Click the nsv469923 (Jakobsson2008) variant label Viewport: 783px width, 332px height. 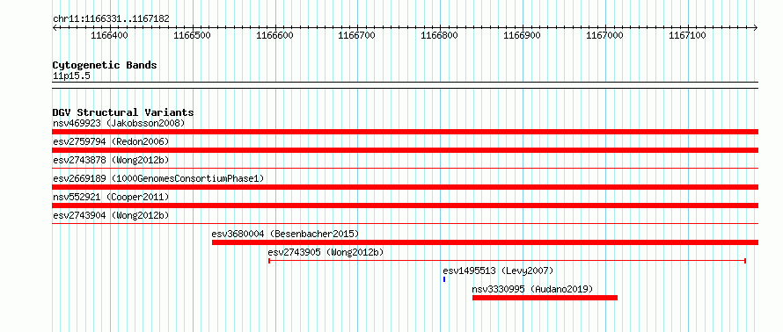(x=119, y=123)
